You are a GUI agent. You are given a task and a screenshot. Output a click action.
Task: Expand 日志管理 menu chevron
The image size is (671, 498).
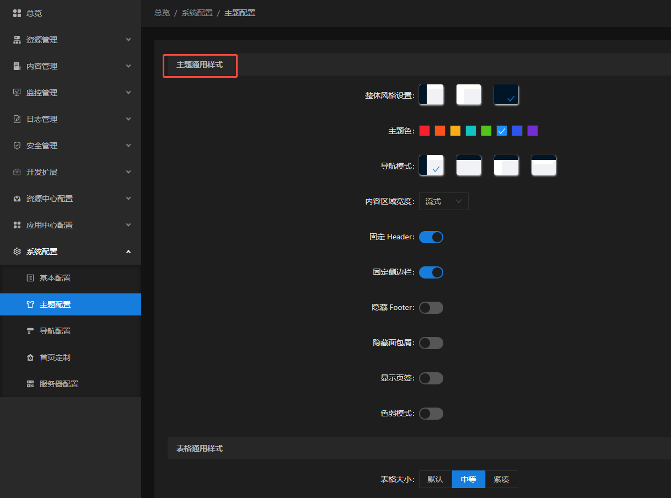[128, 119]
